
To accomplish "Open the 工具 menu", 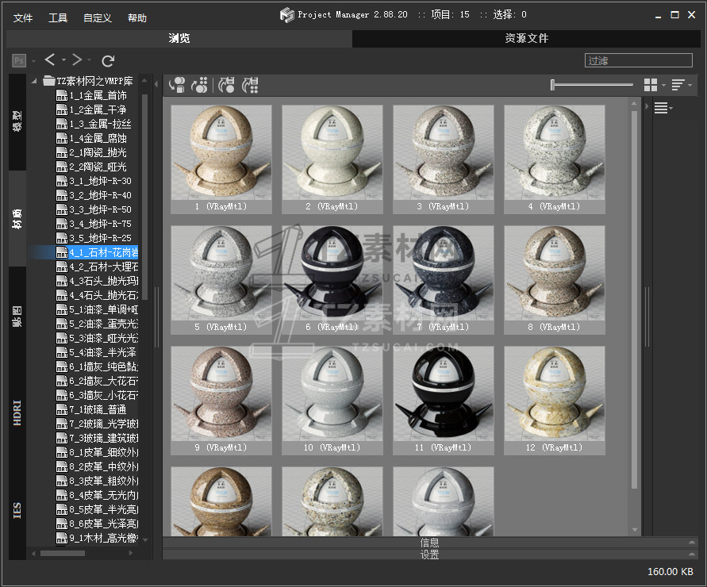I will point(58,17).
